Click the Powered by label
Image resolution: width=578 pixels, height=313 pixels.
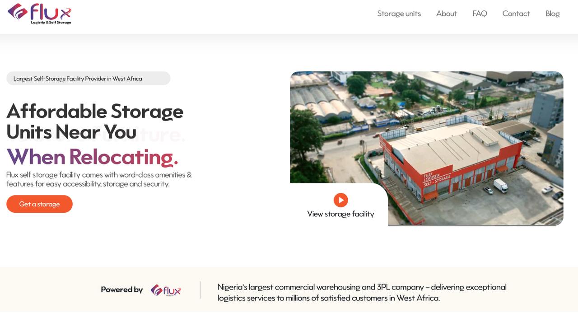pos(122,290)
